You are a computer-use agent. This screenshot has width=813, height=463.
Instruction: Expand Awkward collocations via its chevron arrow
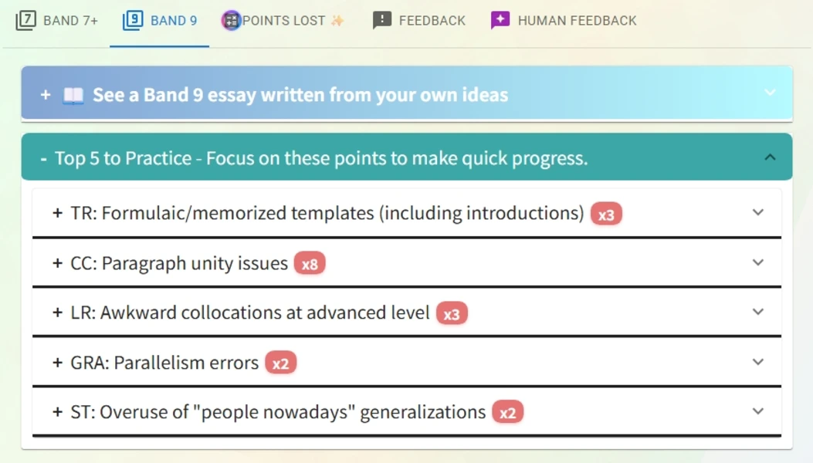758,313
